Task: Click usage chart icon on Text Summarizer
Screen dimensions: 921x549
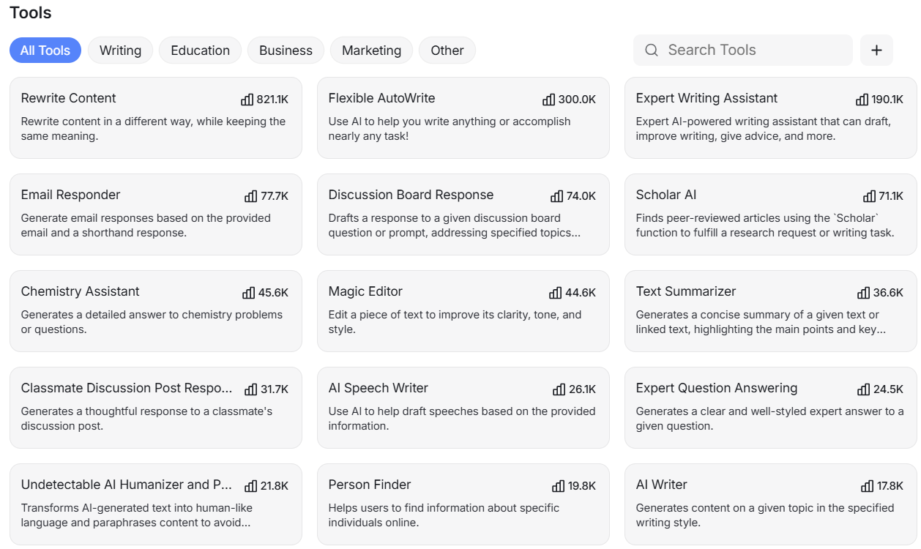Action: [x=864, y=293]
